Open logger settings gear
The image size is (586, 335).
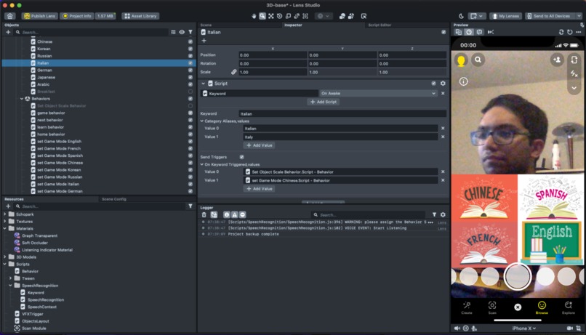tap(443, 215)
